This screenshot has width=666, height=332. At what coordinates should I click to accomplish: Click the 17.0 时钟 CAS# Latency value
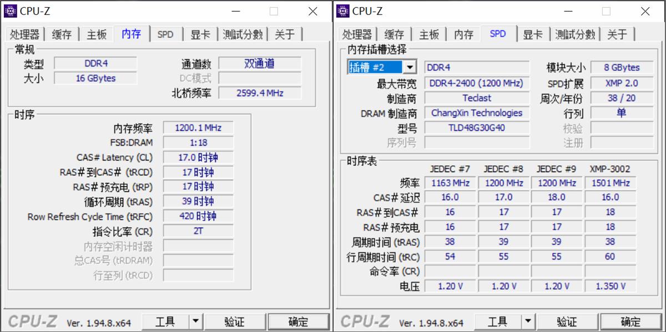198,157
